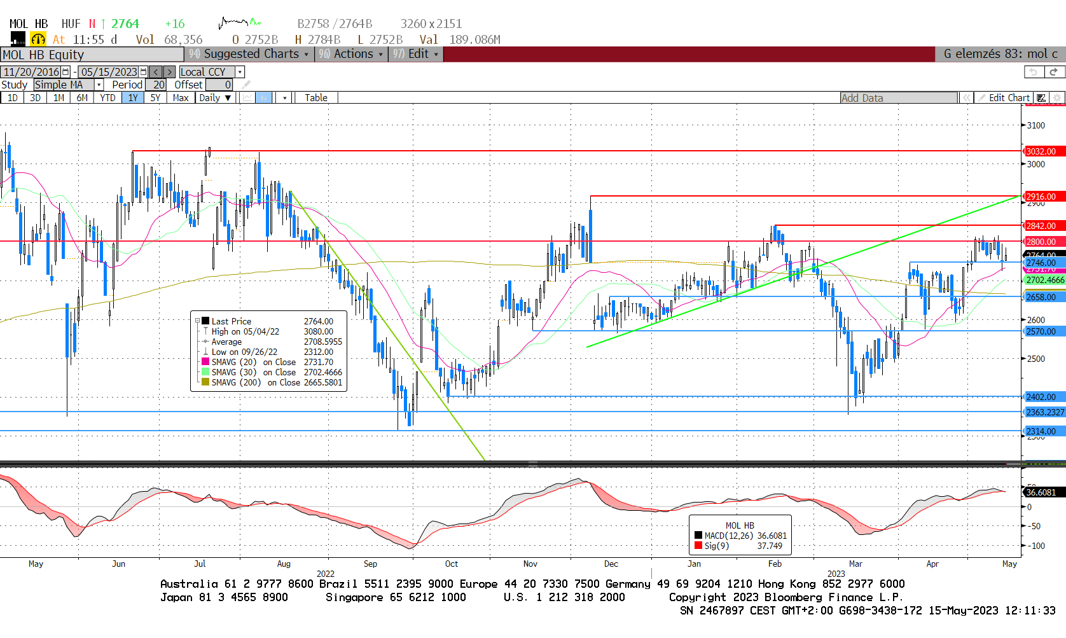Open the end date calendar picker icon
This screenshot has height=638, width=1066.
point(144,72)
